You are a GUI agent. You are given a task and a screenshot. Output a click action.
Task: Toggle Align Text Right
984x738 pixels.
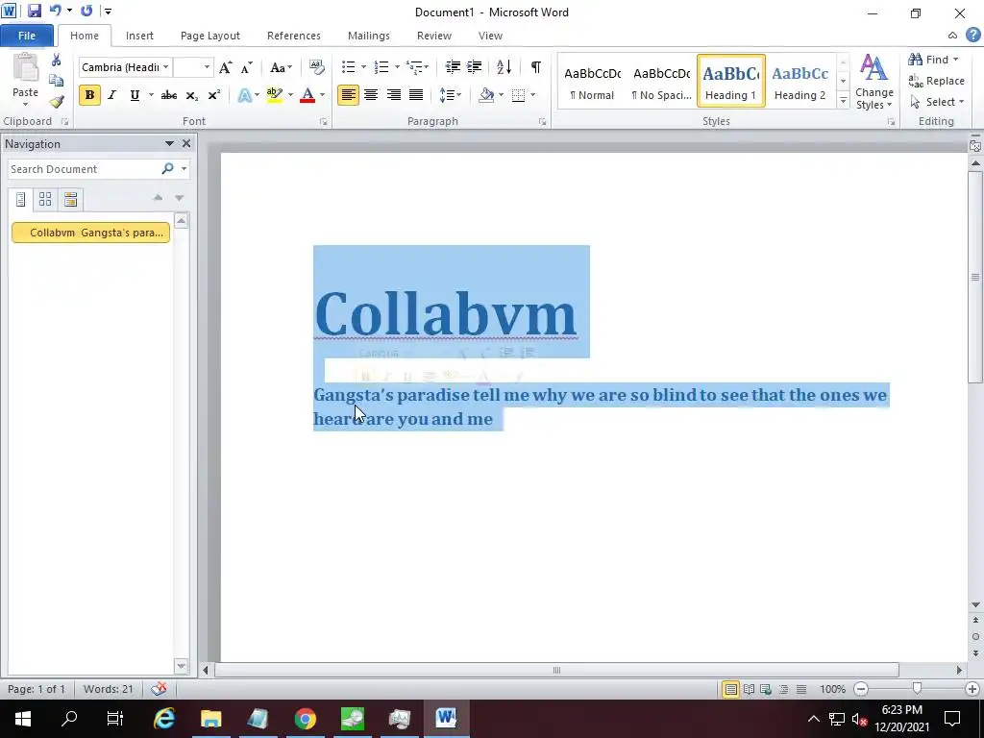pyautogui.click(x=393, y=95)
